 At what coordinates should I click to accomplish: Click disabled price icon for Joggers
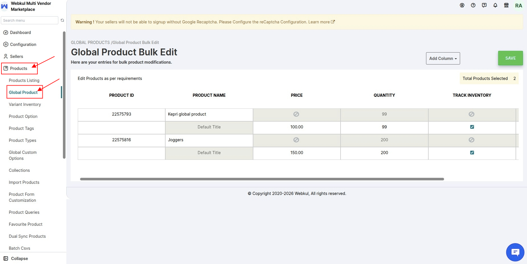pos(296,140)
